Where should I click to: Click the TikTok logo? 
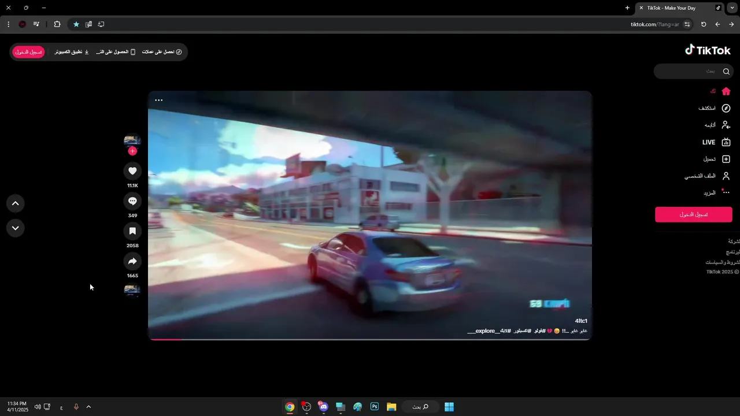click(x=708, y=50)
